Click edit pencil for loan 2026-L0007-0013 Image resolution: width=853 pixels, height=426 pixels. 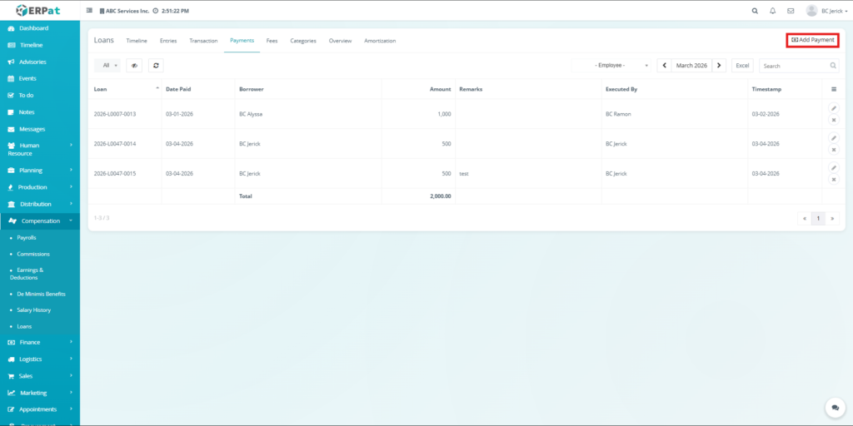(833, 108)
